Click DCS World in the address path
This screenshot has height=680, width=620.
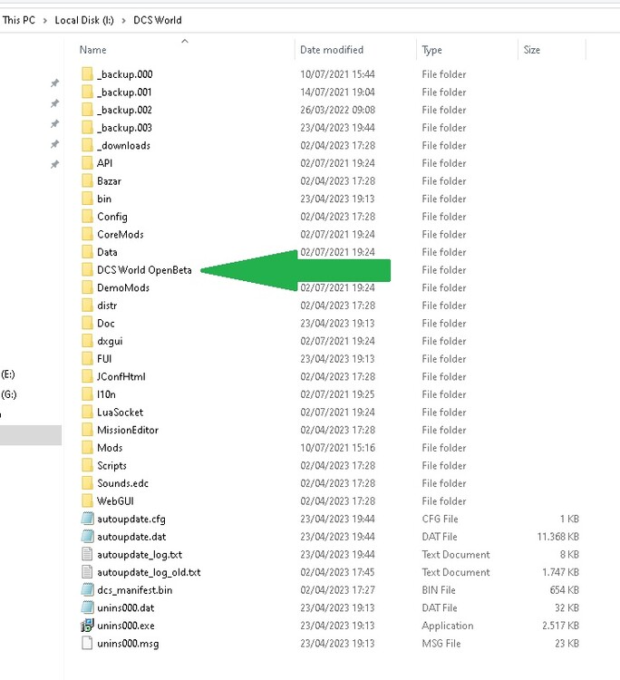tap(158, 20)
